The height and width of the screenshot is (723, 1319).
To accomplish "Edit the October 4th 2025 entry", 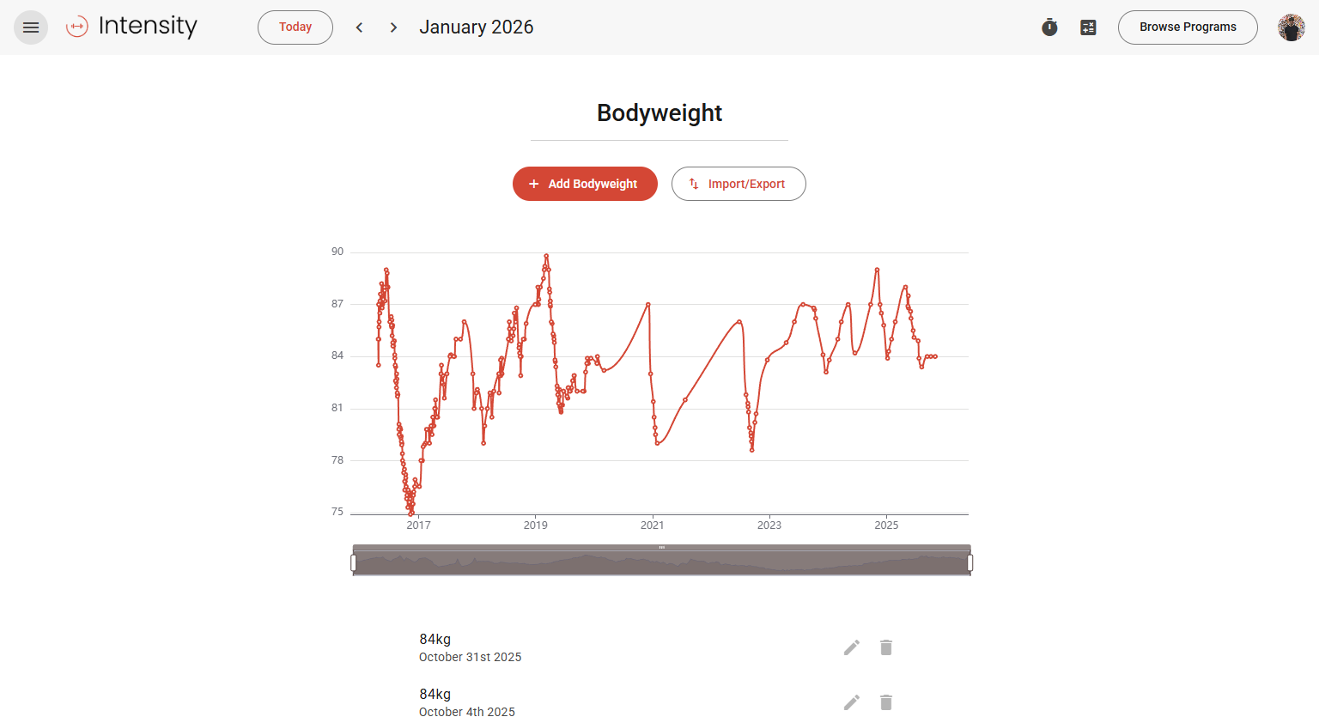I will click(x=851, y=702).
